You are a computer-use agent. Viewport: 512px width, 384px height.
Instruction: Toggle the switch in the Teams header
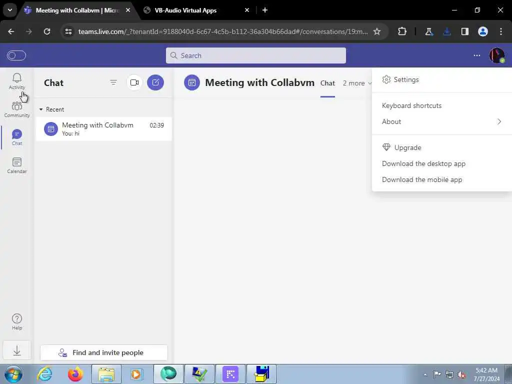16,55
